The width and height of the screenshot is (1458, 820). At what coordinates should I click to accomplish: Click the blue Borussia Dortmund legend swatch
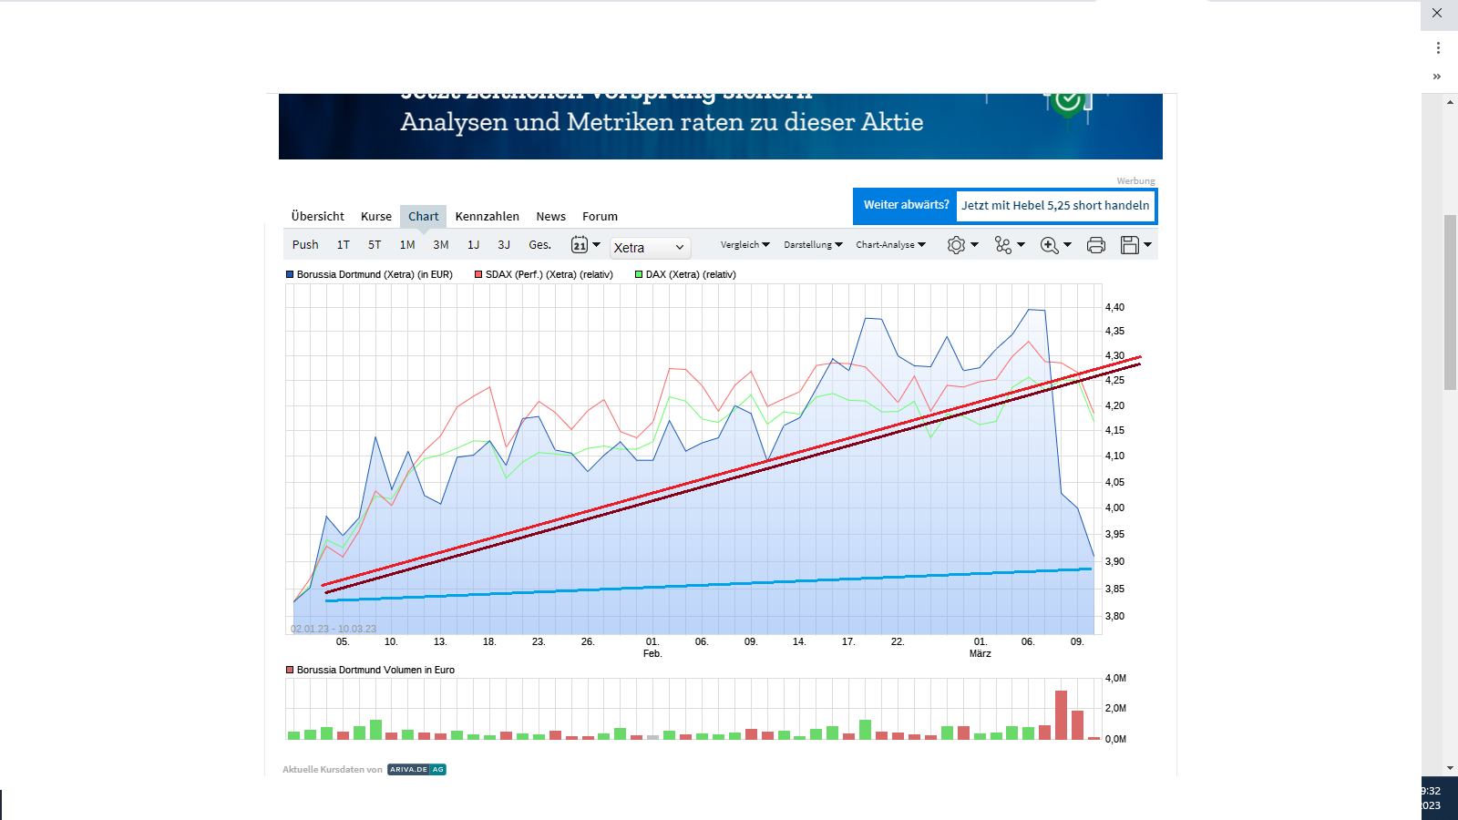[x=290, y=274]
